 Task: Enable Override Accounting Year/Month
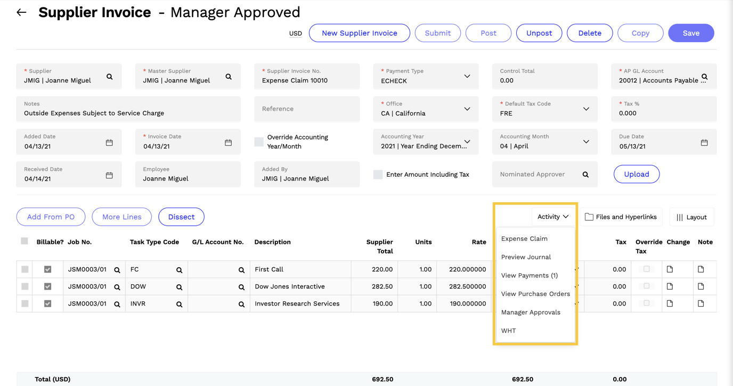[259, 141]
